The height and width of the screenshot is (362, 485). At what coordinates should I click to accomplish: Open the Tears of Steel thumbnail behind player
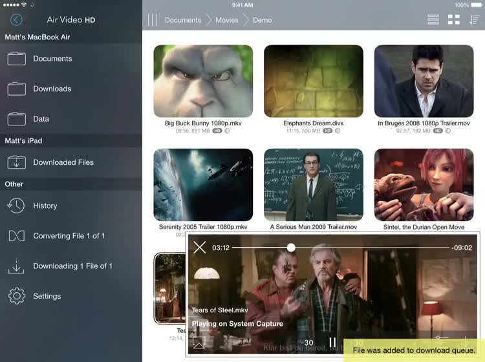click(x=169, y=288)
